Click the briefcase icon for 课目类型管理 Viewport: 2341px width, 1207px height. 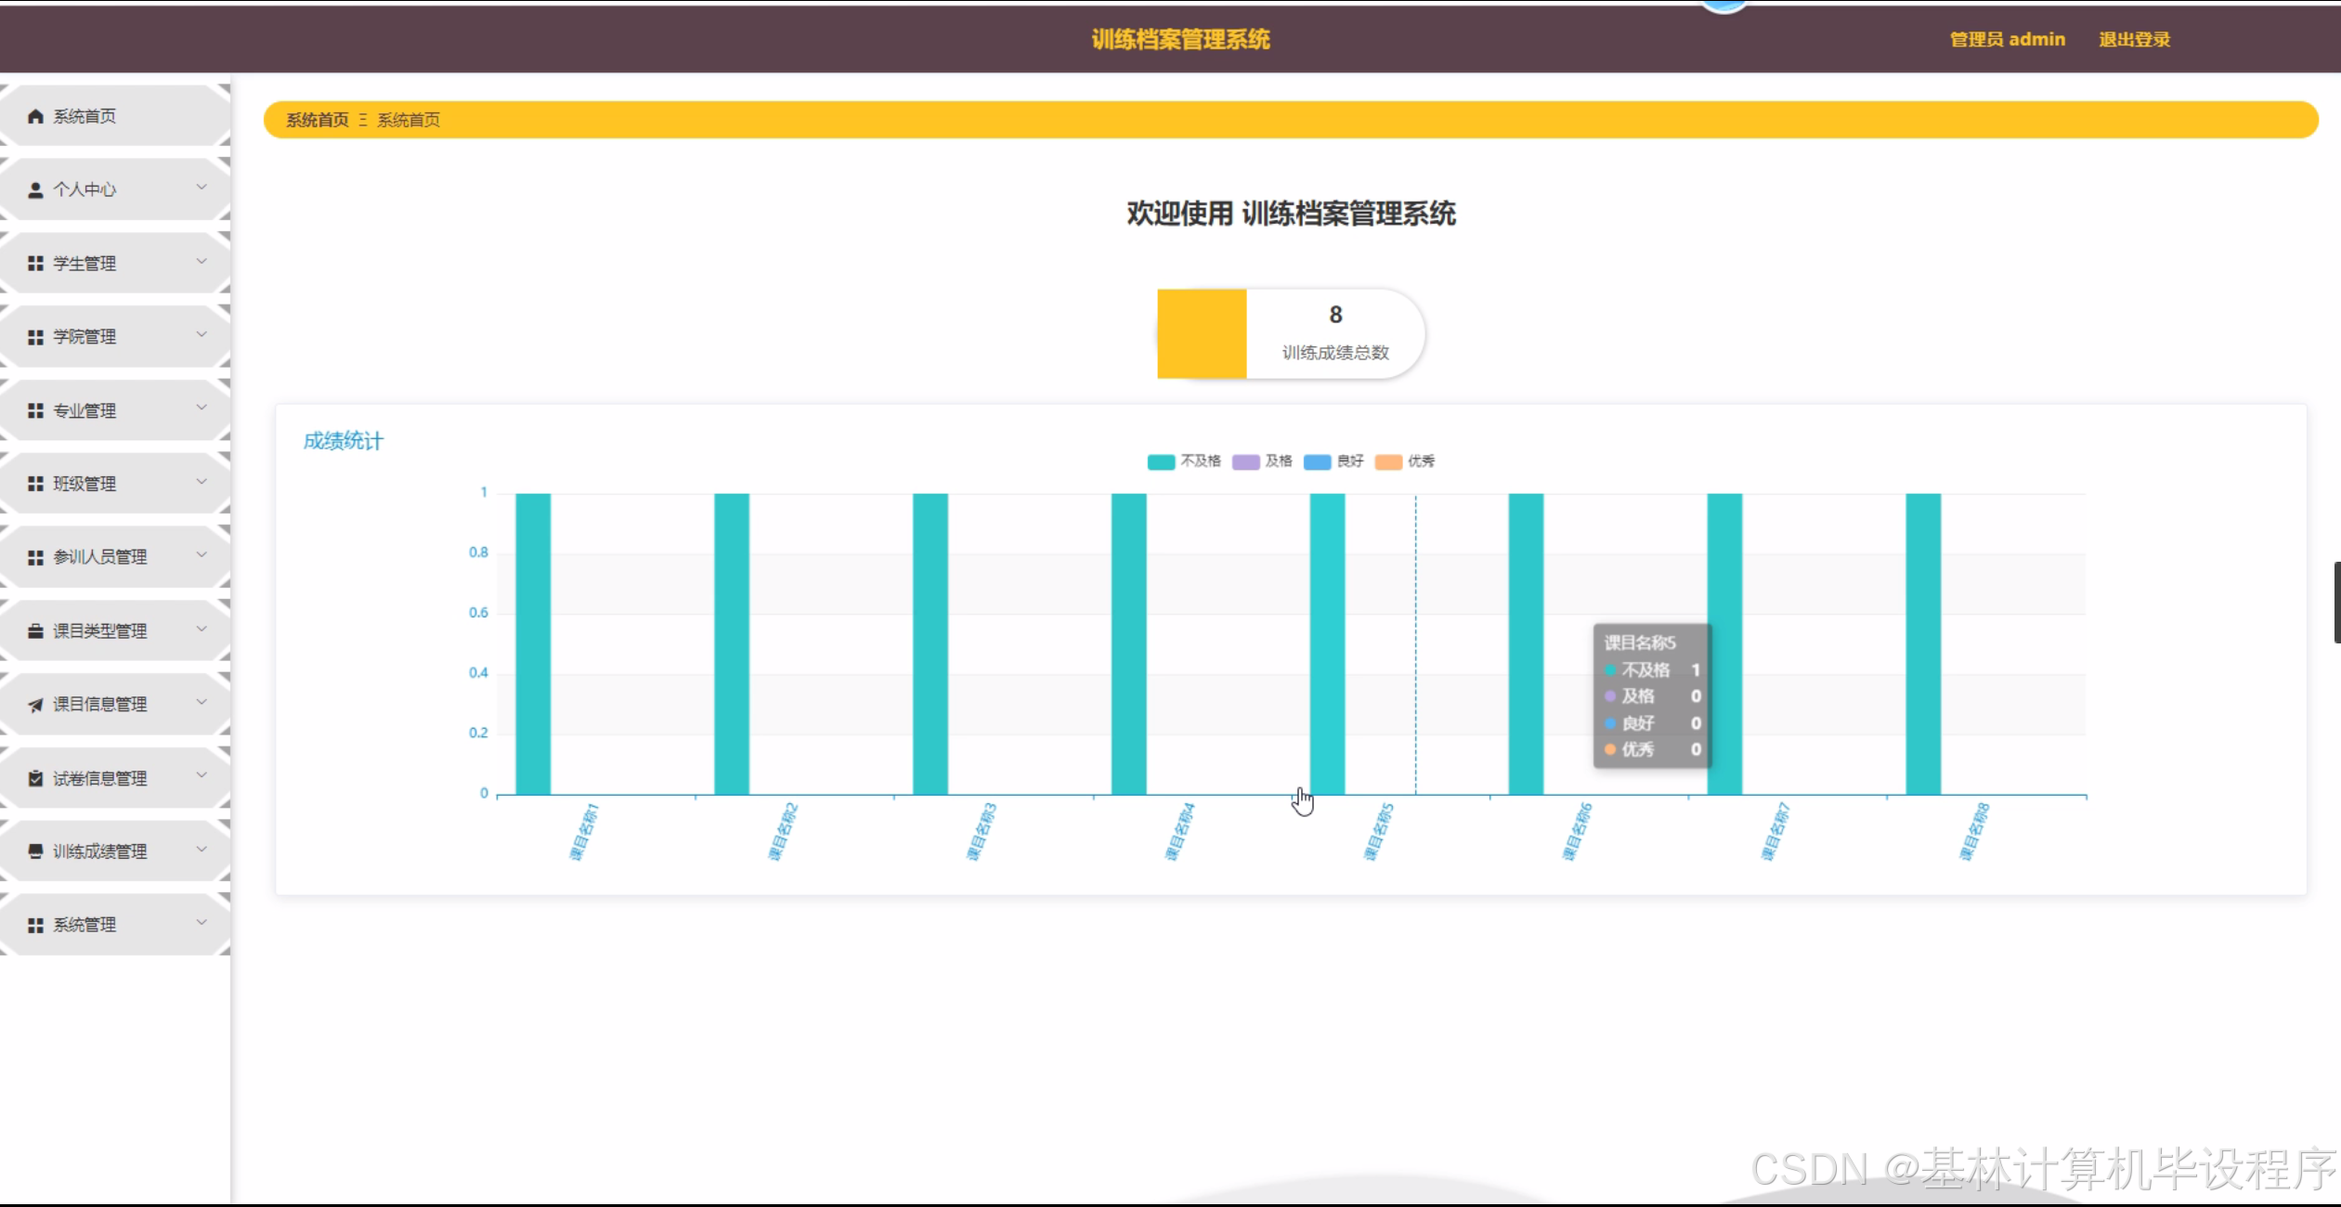(35, 631)
